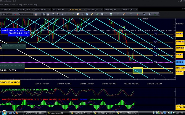This screenshot has height=115, width=185.
Task: Click the 02/15/2010 12:00 date marker
Action: click(10, 82)
